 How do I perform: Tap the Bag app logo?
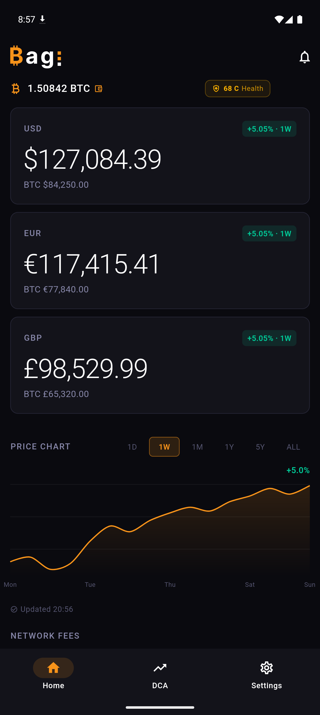[x=36, y=57]
